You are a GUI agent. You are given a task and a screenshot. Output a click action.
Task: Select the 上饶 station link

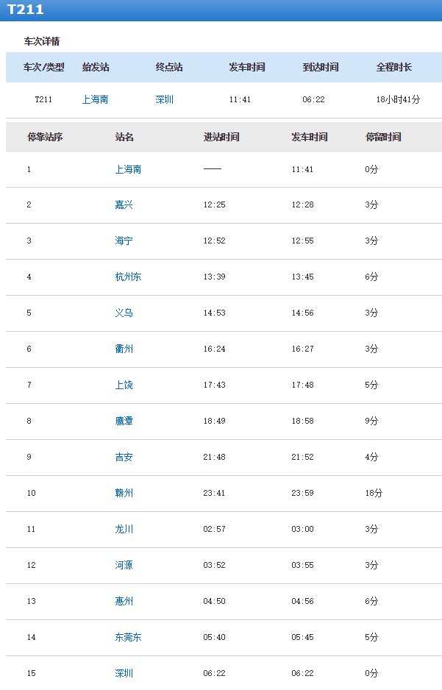(124, 385)
